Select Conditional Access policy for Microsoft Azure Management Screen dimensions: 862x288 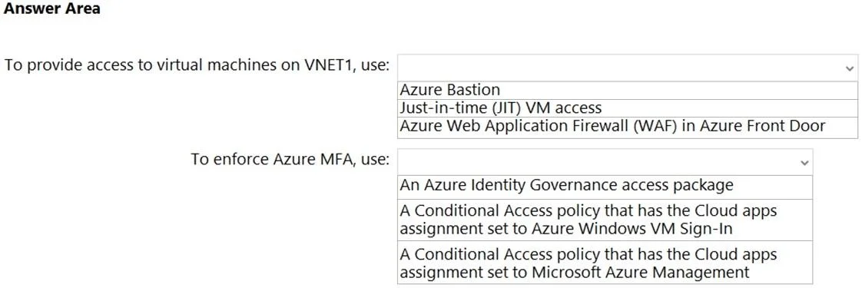[x=605, y=263]
